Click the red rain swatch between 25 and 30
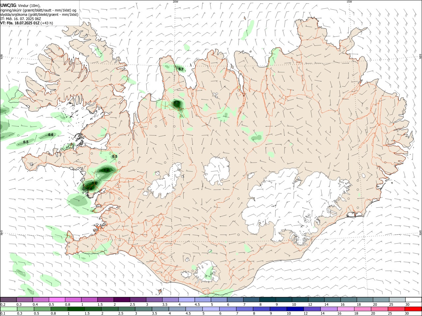 pyautogui.click(x=396, y=309)
